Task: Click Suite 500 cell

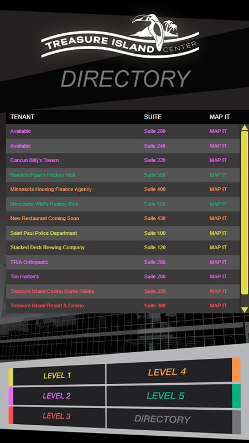Action: [x=155, y=175]
